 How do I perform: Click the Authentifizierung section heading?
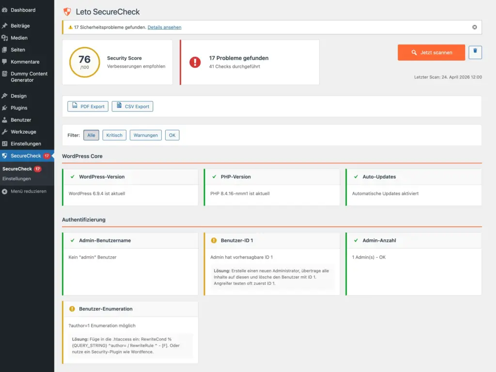[83, 220]
